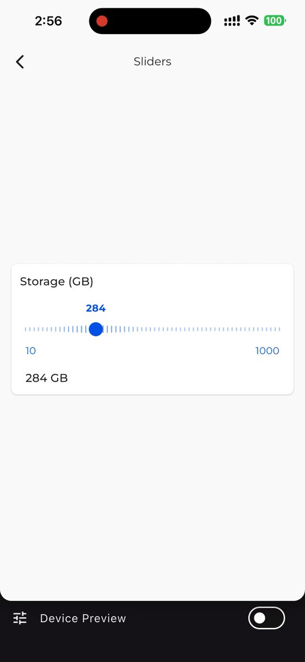Screen dimensions: 305x662
Task: Tap the bold 284 value above thumb
Action: point(96,308)
